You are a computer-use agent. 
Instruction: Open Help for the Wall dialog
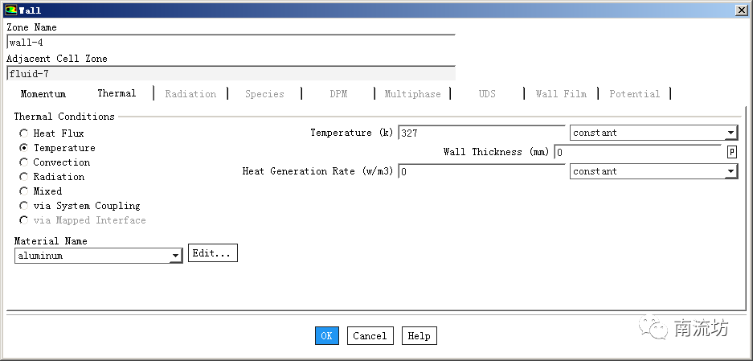pyautogui.click(x=419, y=336)
